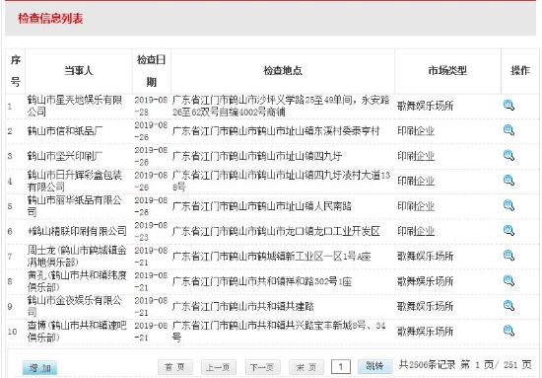542x378 pixels.
Task: Jump to last page via 末页
Action: [x=306, y=367]
